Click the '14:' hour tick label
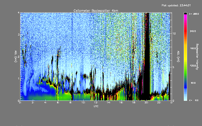Image resolution: width=202 pixels, height=126 pixels. pyautogui.click(x=109, y=103)
